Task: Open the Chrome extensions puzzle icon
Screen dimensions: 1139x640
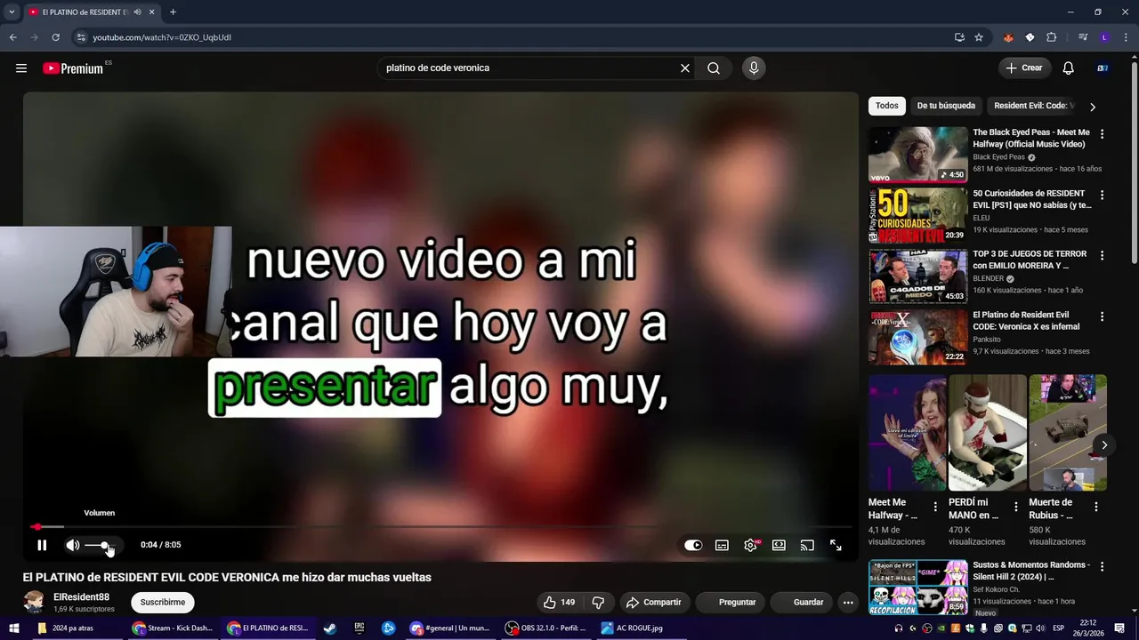Action: coord(1052,37)
